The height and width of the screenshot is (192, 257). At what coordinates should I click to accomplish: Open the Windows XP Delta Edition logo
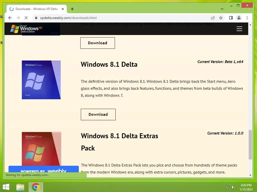point(26,29)
